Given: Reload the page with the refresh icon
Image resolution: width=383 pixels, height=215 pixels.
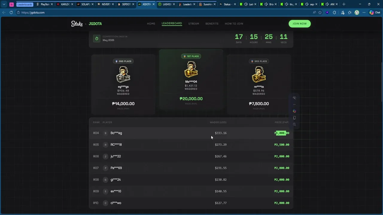Looking at the screenshot, I should point(11,13).
